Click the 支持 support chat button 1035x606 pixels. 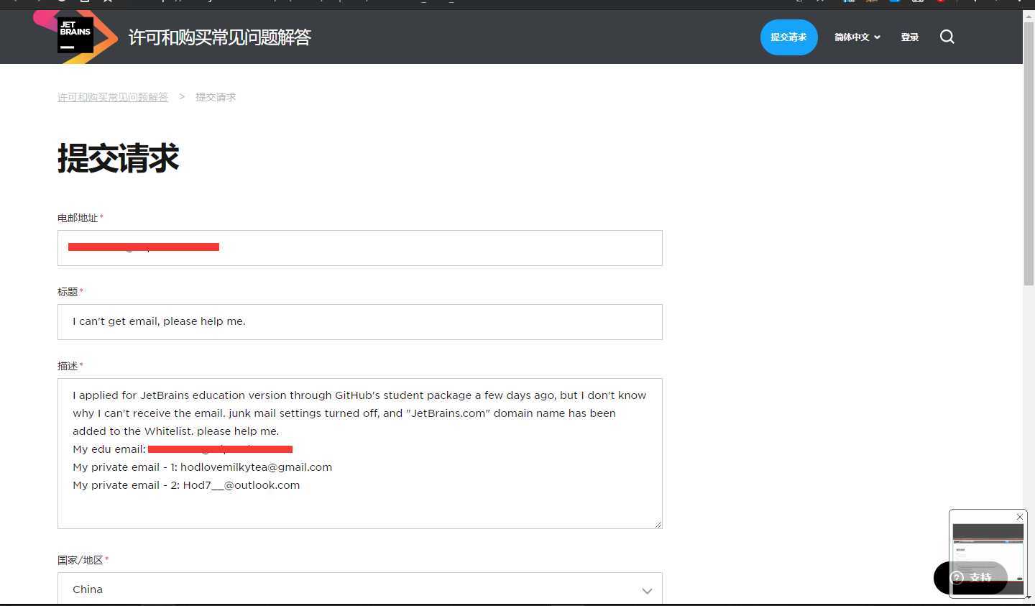pos(971,577)
